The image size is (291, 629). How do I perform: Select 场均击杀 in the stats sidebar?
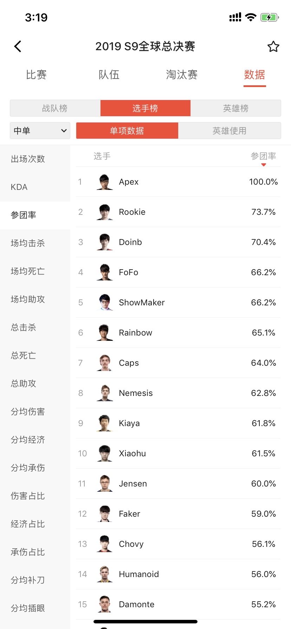pyautogui.click(x=27, y=243)
